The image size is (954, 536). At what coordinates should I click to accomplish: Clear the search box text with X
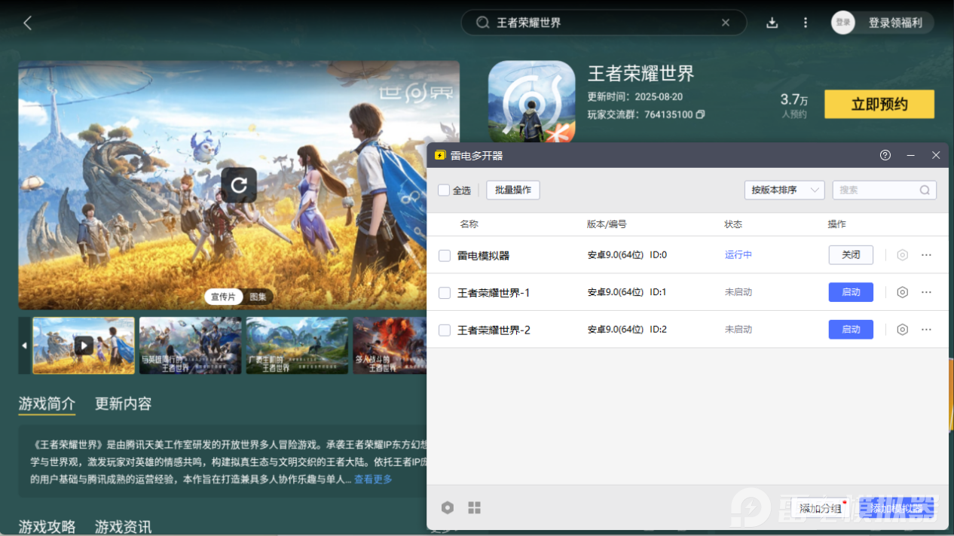[726, 23]
